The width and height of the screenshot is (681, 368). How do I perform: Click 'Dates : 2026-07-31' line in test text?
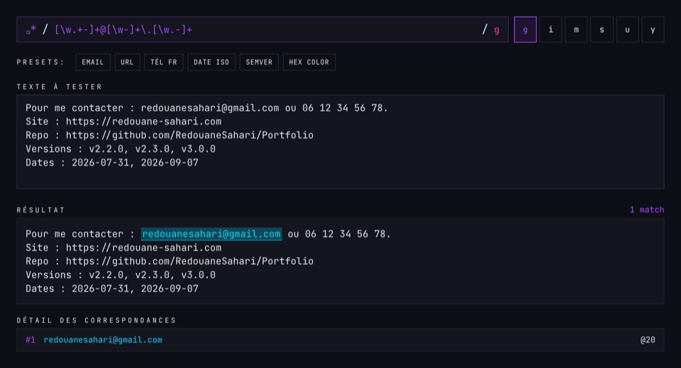coord(111,163)
